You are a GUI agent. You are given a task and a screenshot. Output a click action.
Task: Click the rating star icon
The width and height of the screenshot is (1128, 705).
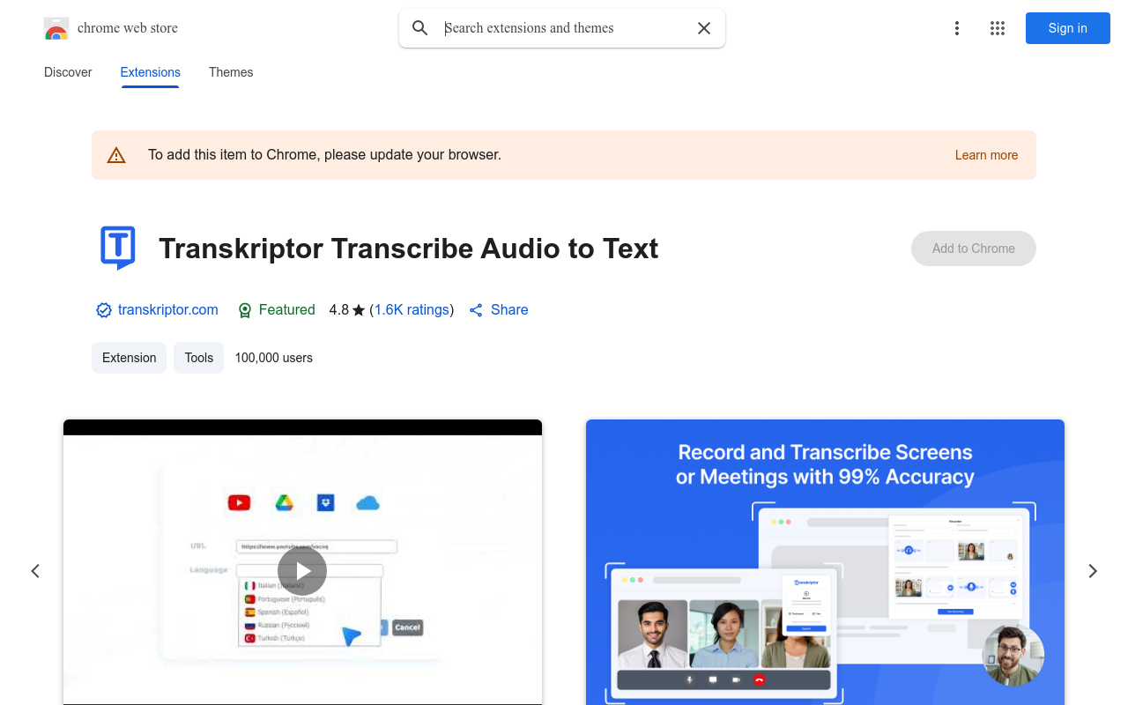[x=359, y=310]
